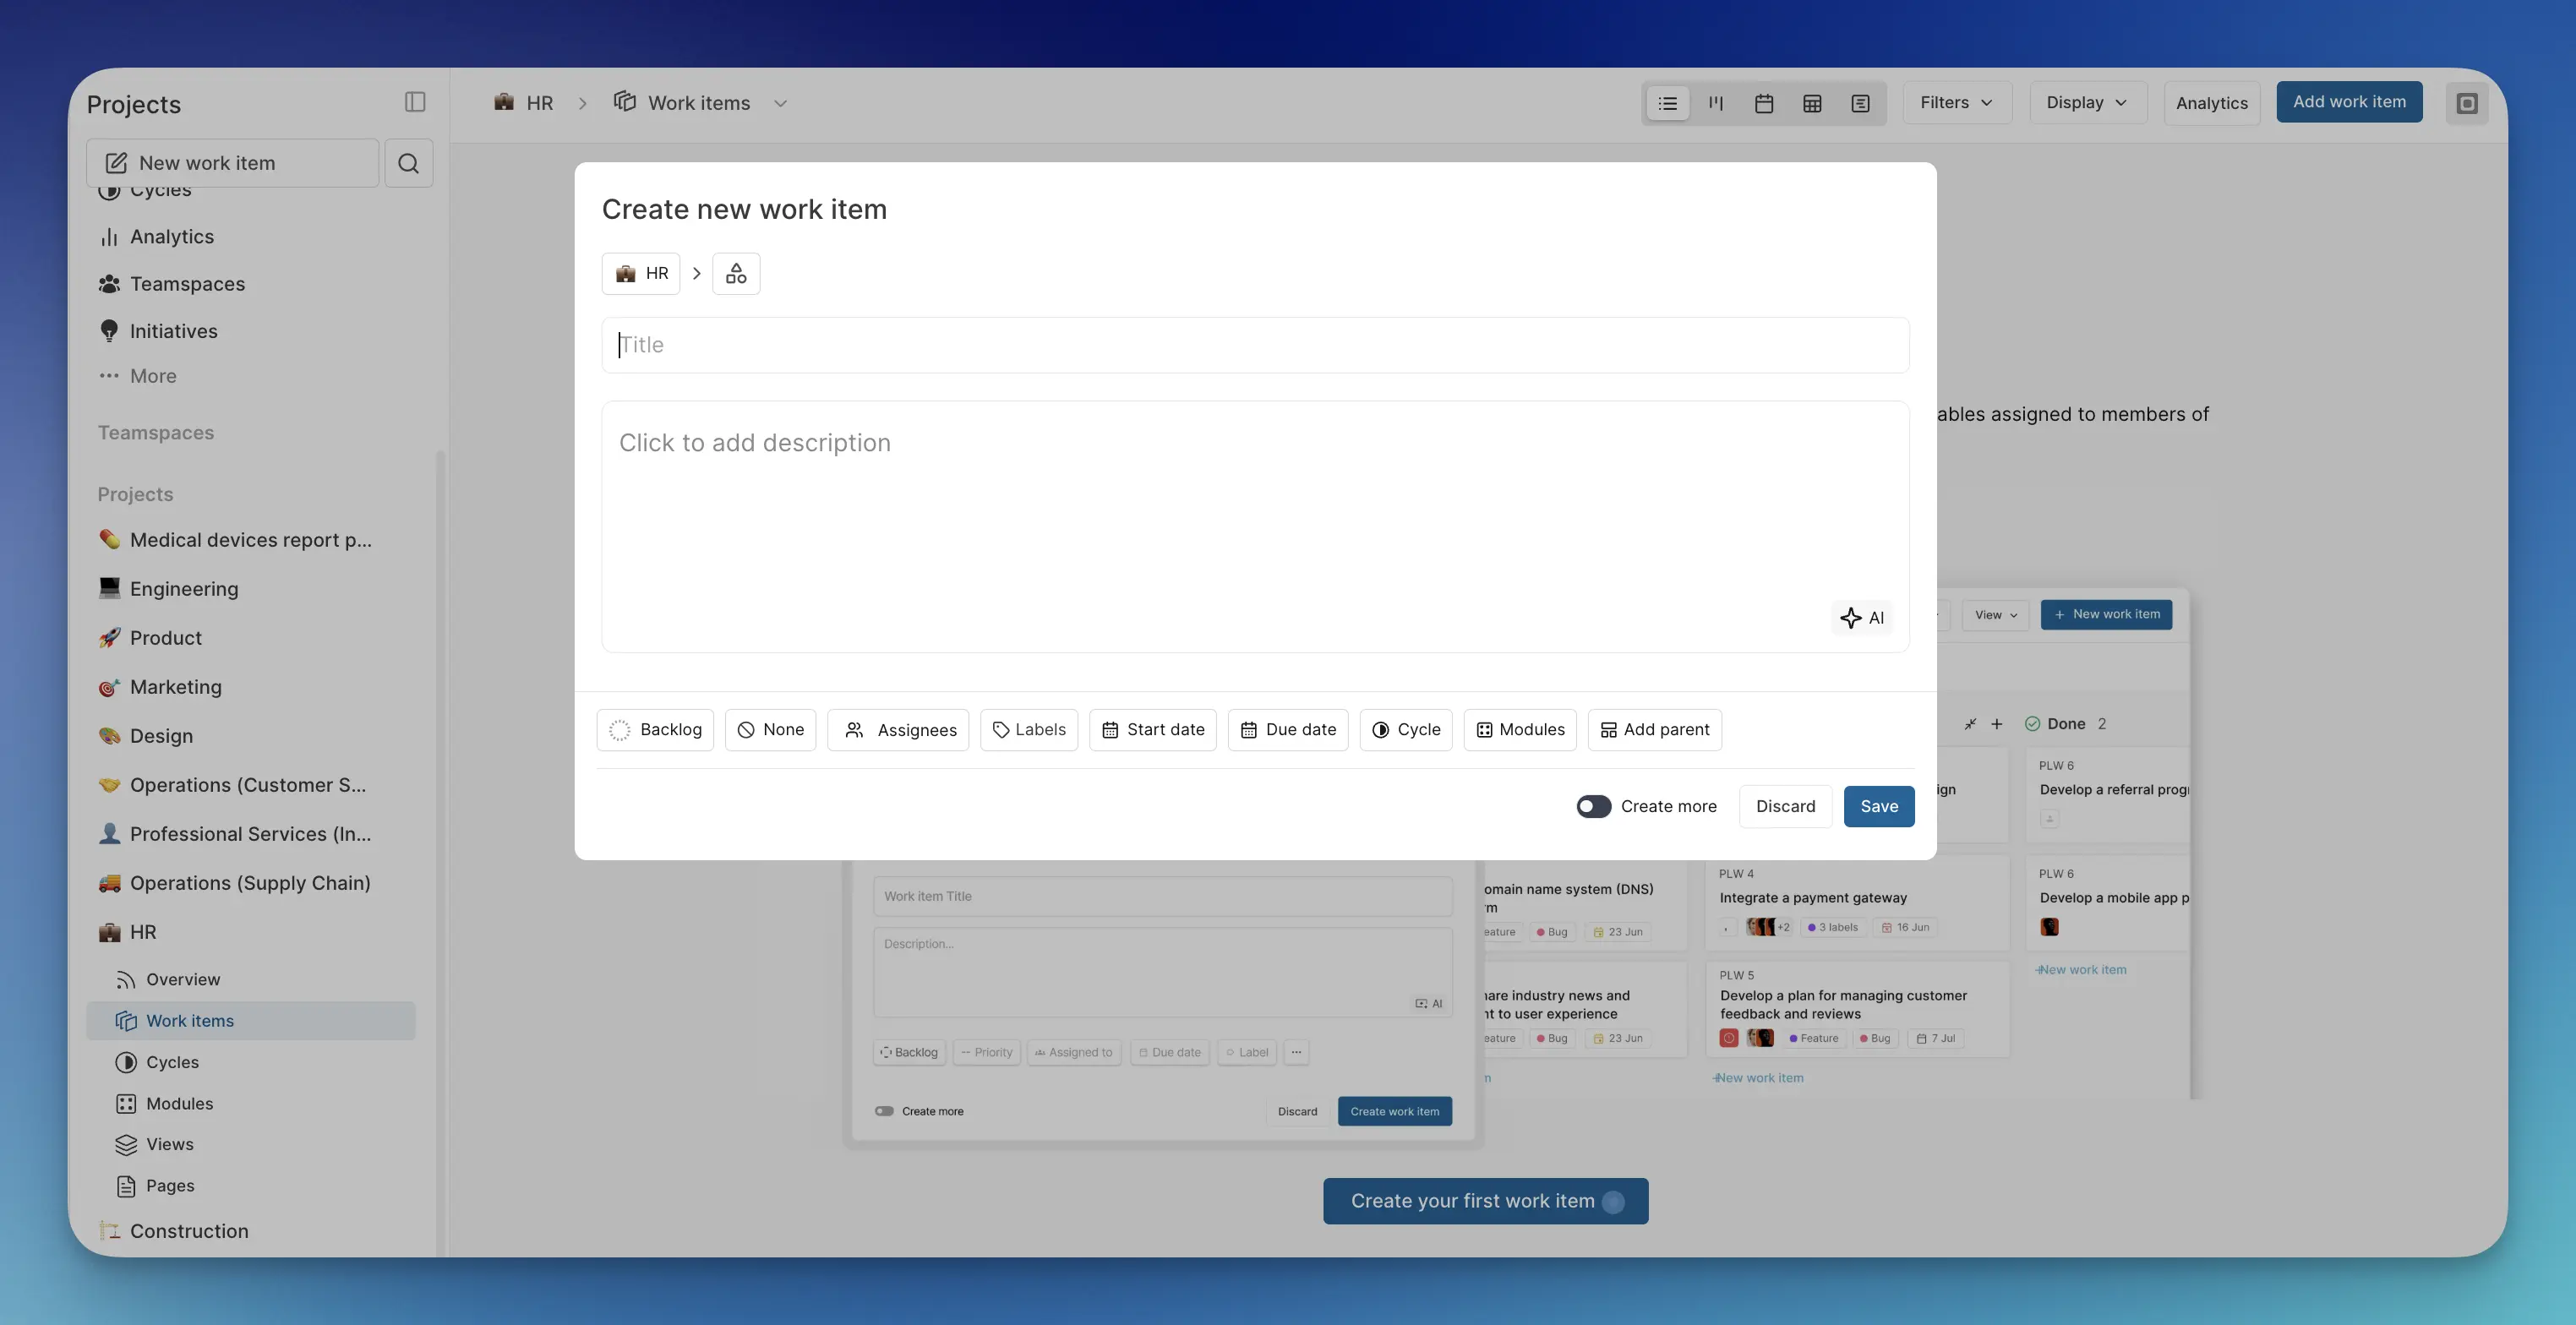Switch to list layout view
The height and width of the screenshot is (1325, 2576).
coord(1667,103)
